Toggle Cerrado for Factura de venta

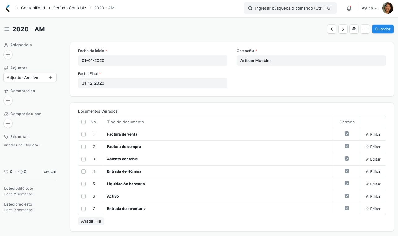[x=347, y=134]
